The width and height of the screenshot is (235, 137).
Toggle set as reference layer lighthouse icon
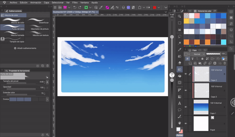pyautogui.click(x=192, y=59)
